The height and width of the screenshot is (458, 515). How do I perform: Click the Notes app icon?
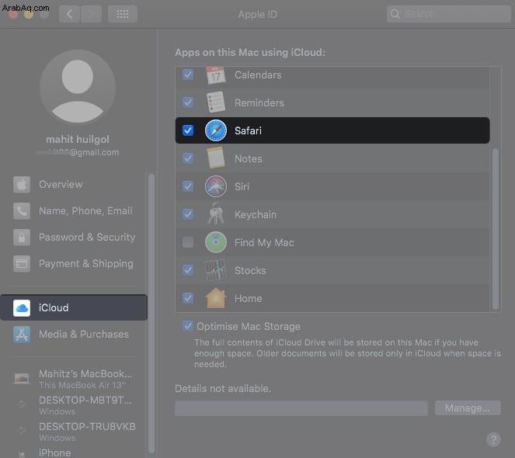[215, 158]
